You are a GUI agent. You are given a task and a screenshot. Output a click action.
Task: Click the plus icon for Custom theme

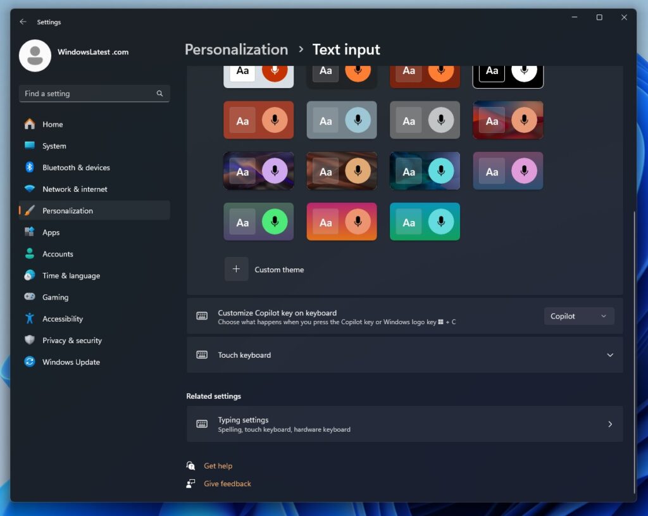click(236, 269)
